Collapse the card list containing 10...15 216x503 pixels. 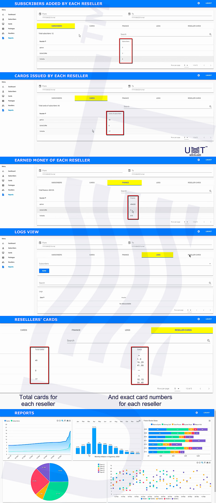coord(139,376)
